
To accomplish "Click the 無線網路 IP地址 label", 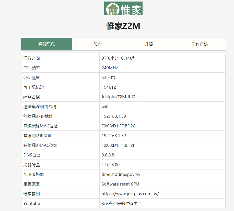I will click(38, 116).
